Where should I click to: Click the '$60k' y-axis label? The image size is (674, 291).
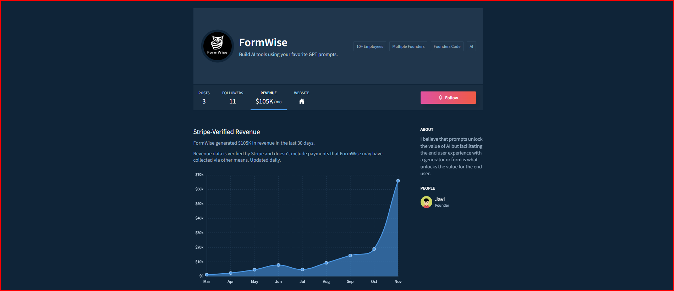tap(199, 189)
